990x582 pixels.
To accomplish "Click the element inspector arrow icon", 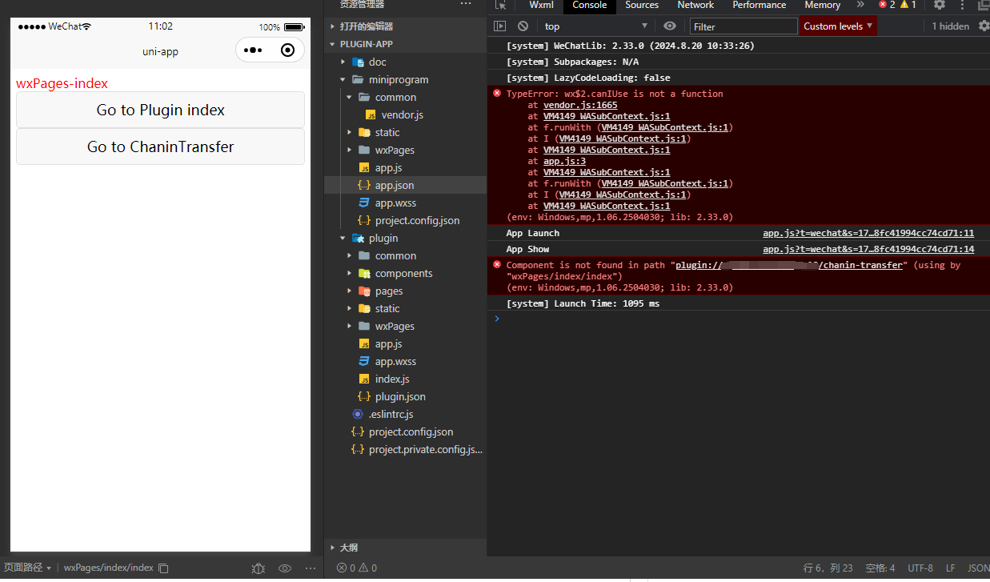I will point(501,5).
